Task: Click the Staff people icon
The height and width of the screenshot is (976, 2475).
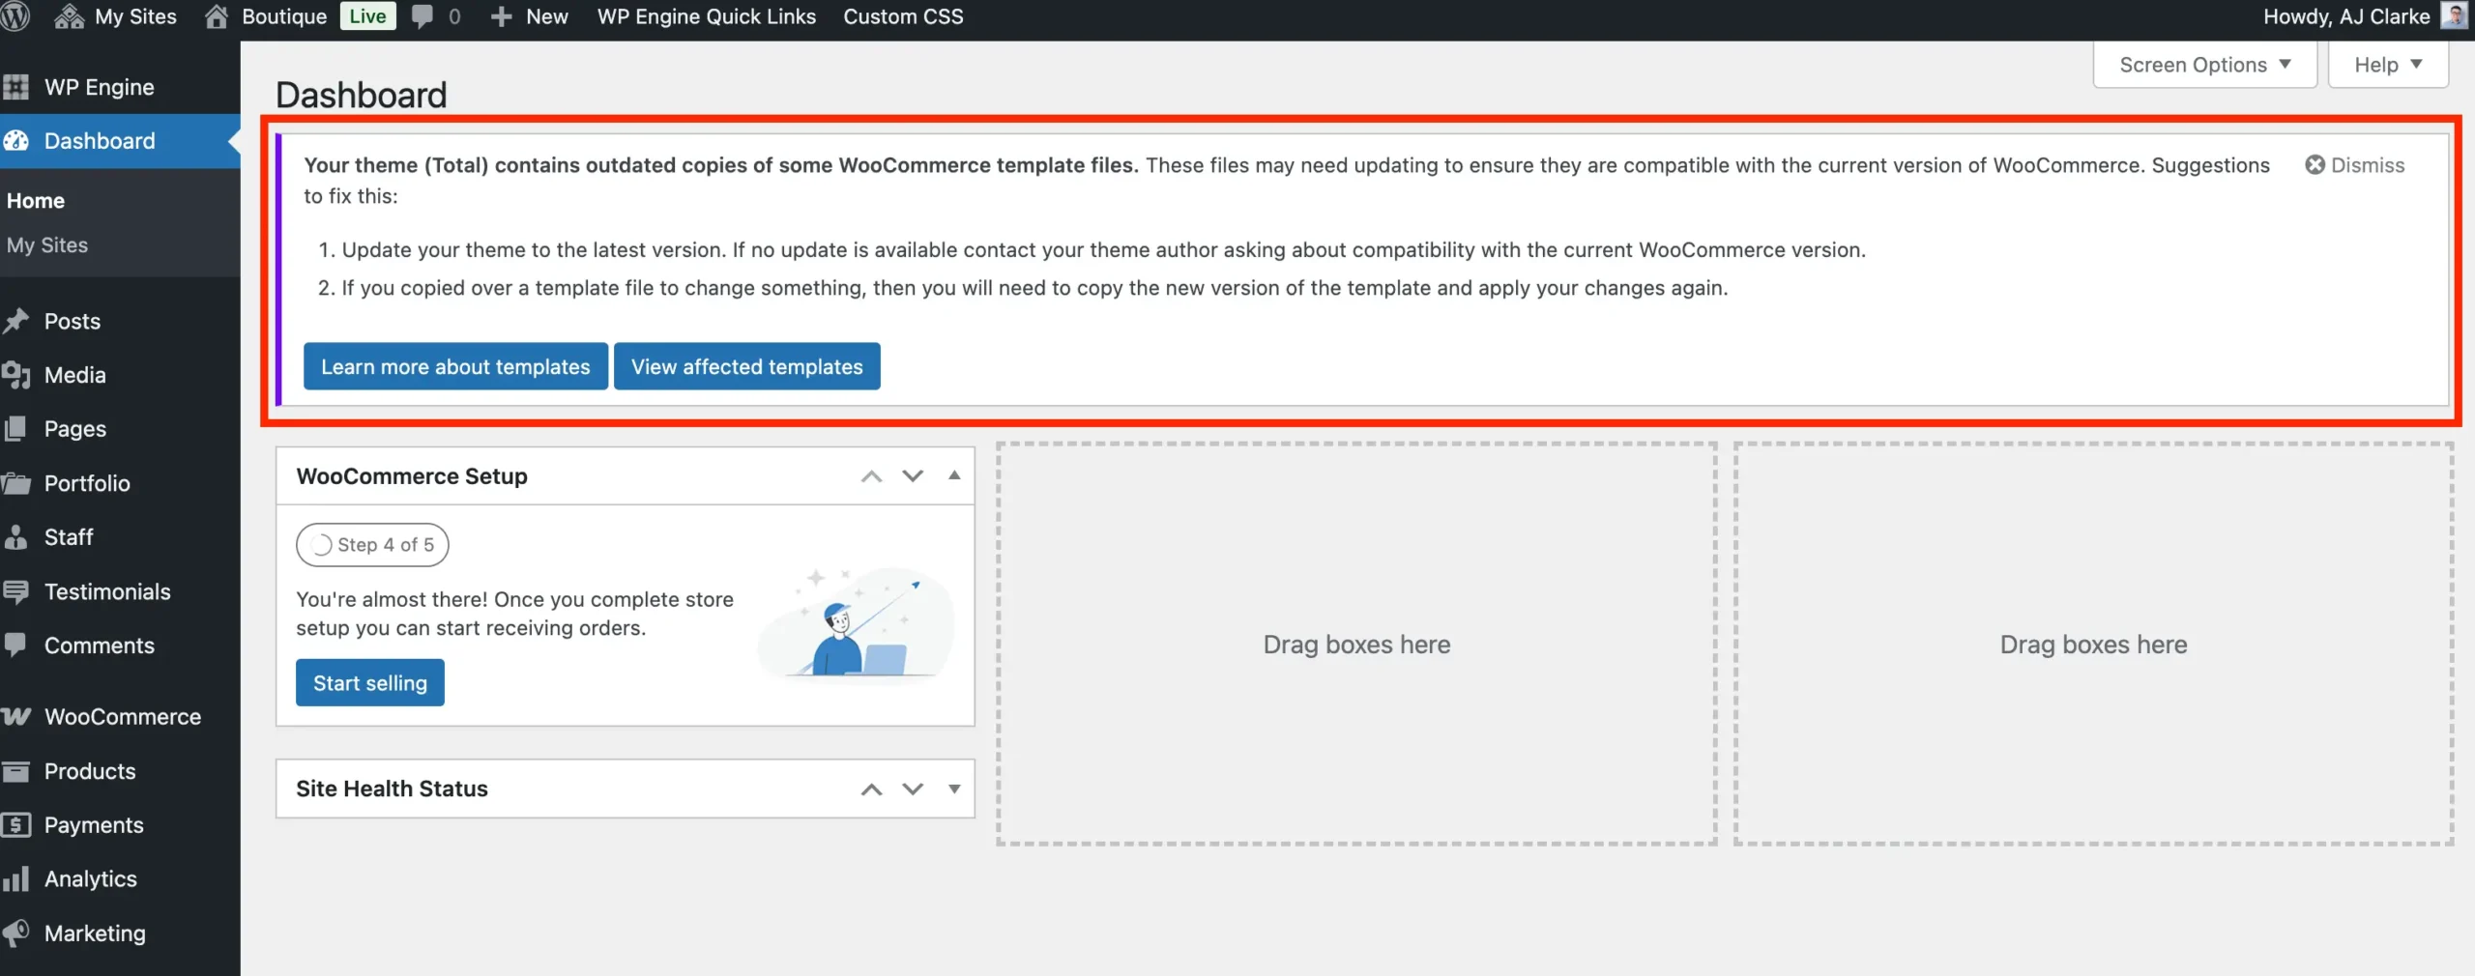Action: tap(15, 537)
